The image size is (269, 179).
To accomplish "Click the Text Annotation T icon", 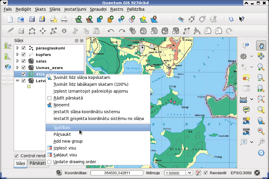I will point(244,142).
